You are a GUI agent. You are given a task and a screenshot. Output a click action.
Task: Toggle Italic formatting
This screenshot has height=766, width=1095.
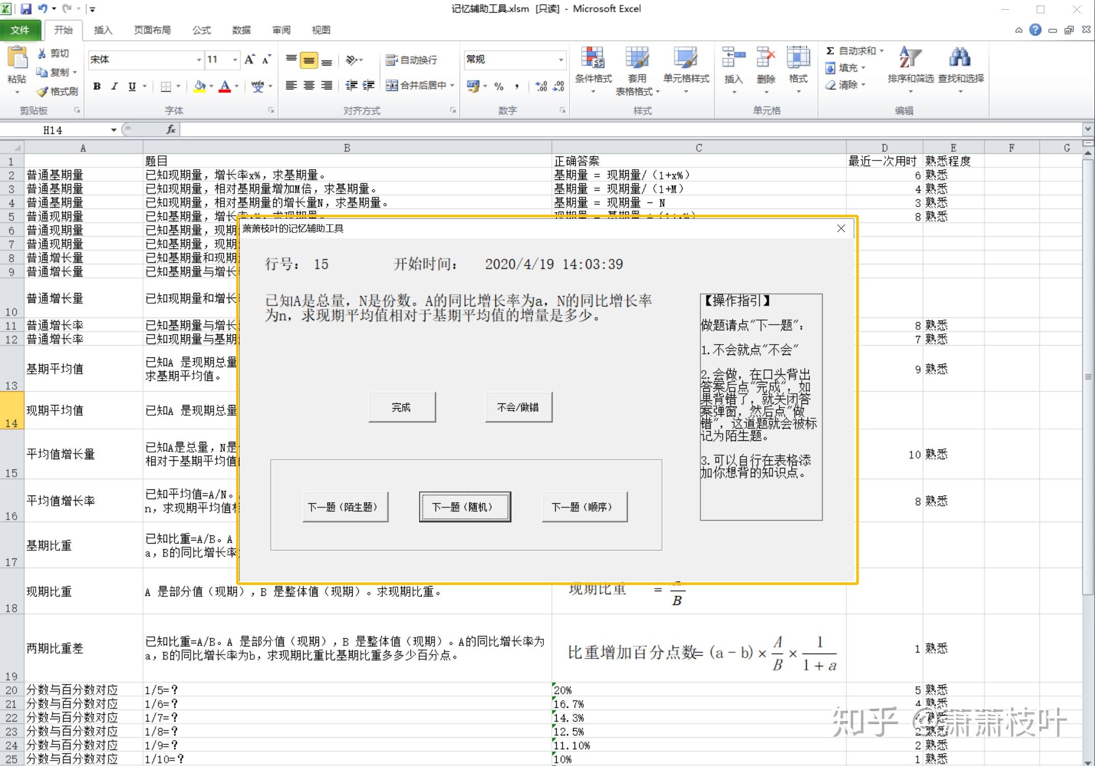[x=115, y=86]
